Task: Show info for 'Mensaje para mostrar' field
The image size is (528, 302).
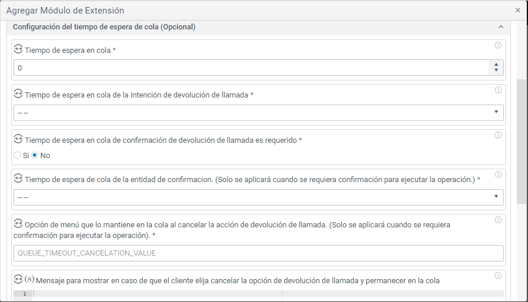Action: [x=498, y=276]
